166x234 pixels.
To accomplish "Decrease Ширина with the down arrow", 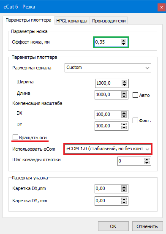I will (x=124, y=85).
